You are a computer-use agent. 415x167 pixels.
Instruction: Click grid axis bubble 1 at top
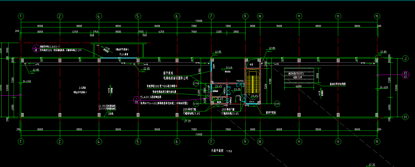(21, 16)
